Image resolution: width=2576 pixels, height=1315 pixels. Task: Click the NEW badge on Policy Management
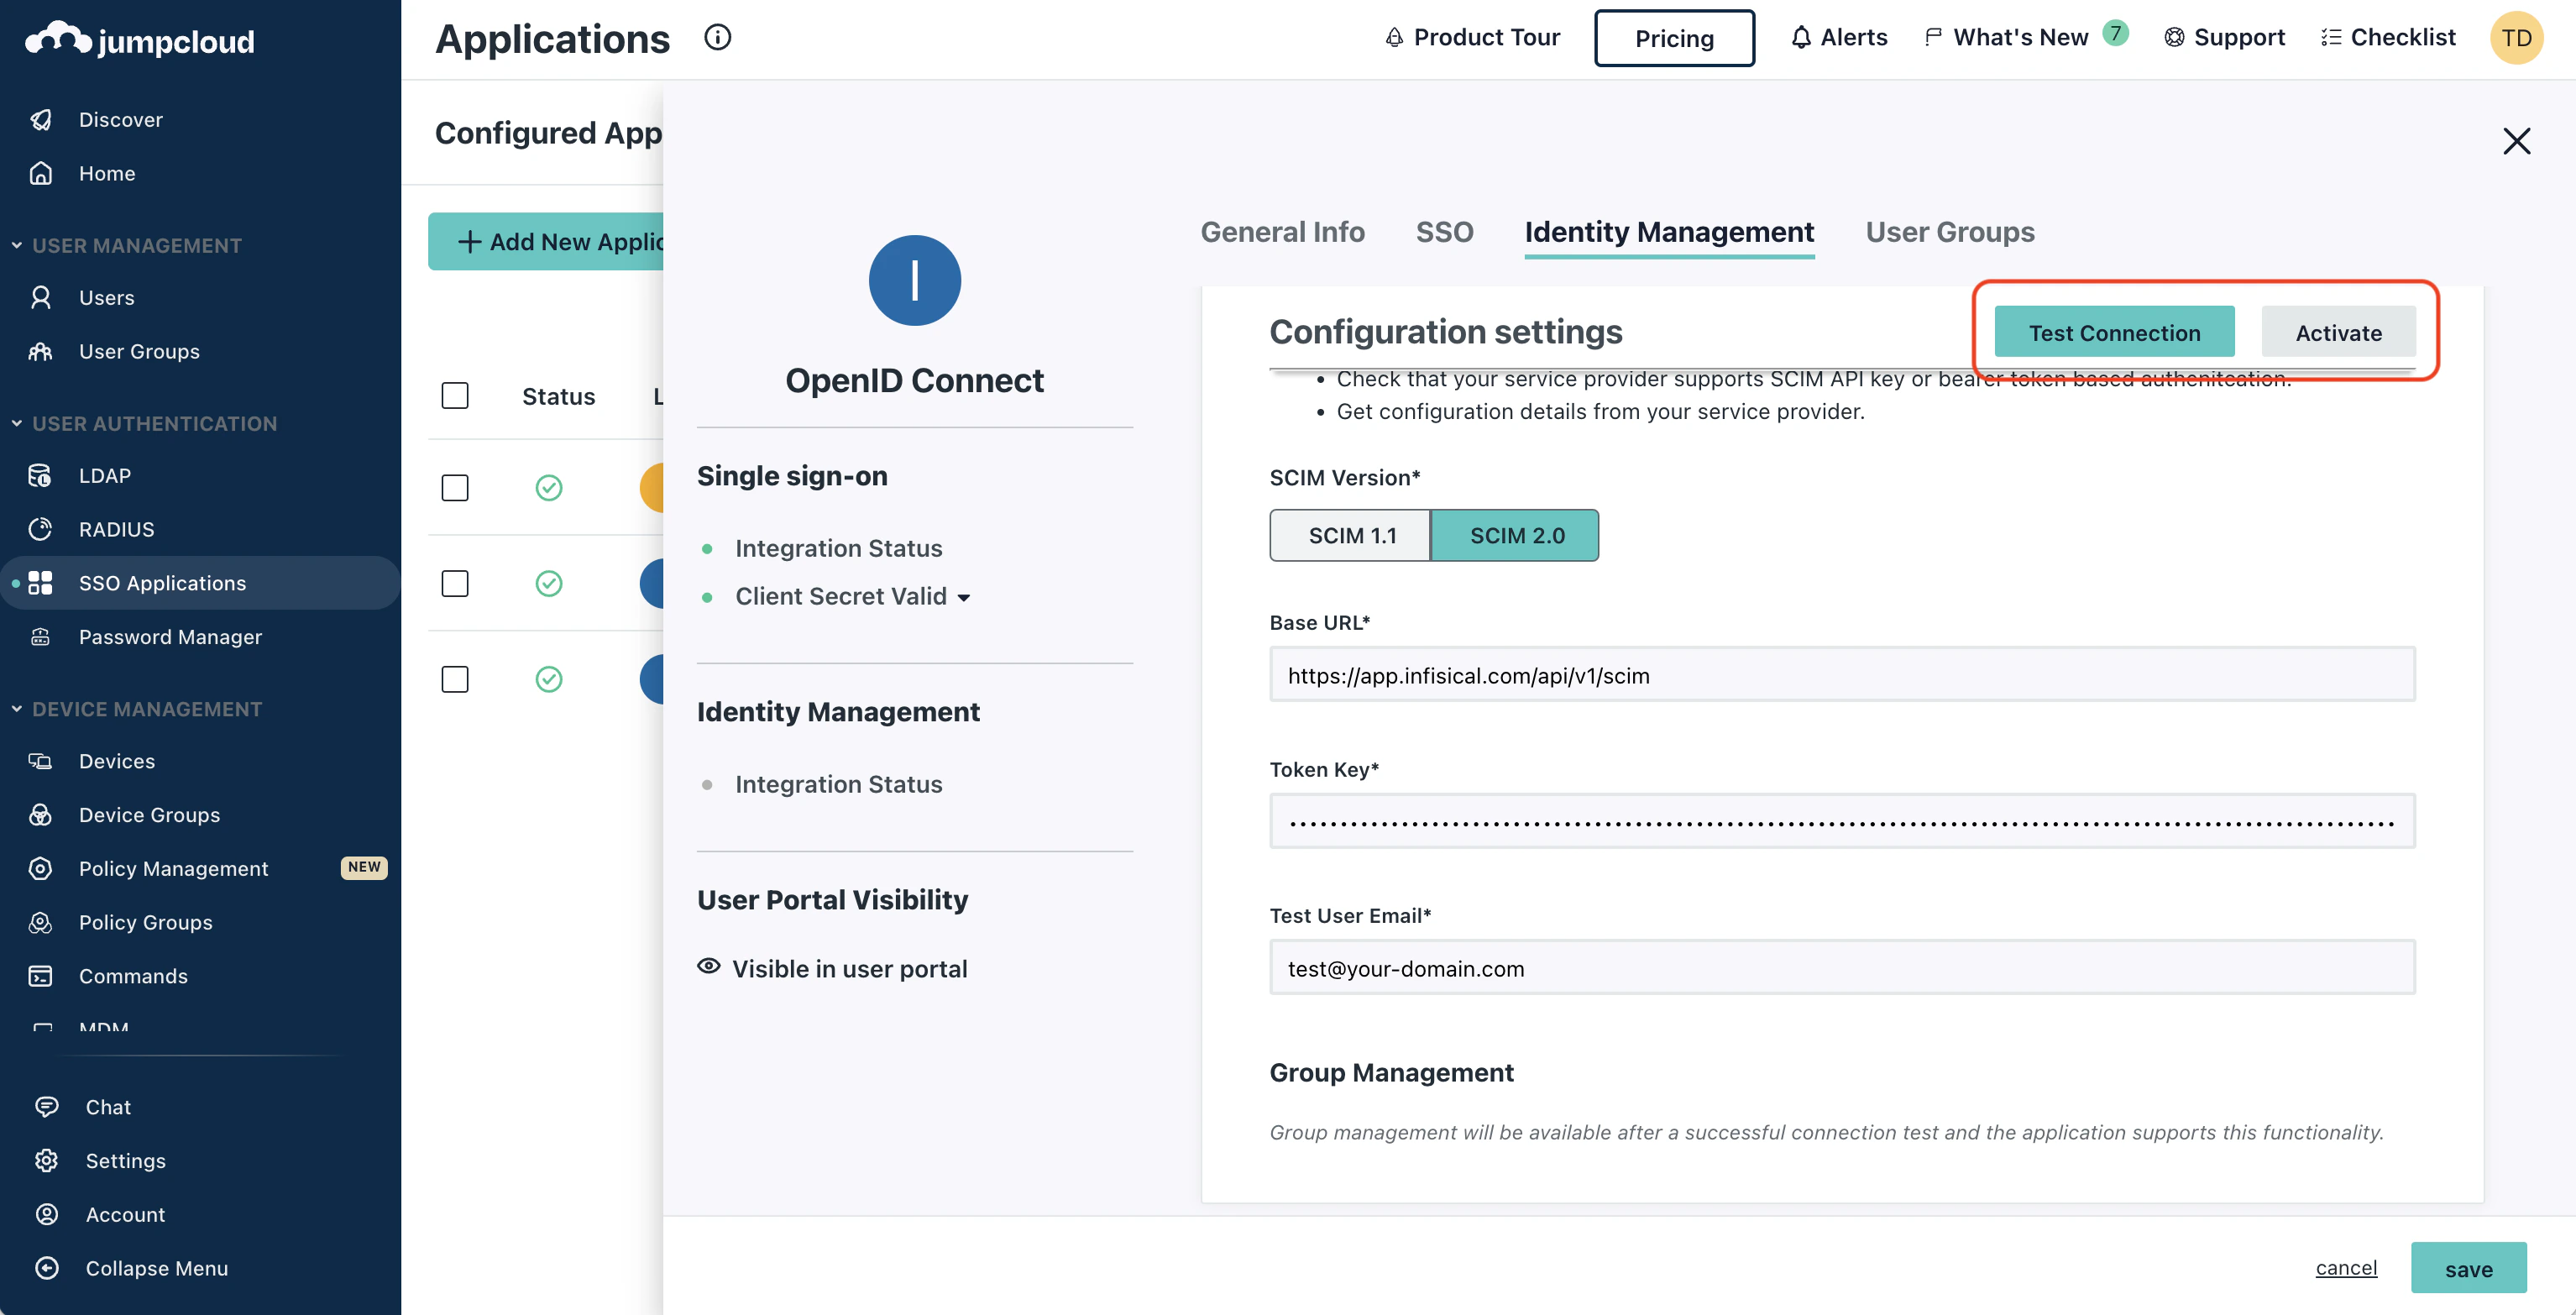tap(364, 867)
